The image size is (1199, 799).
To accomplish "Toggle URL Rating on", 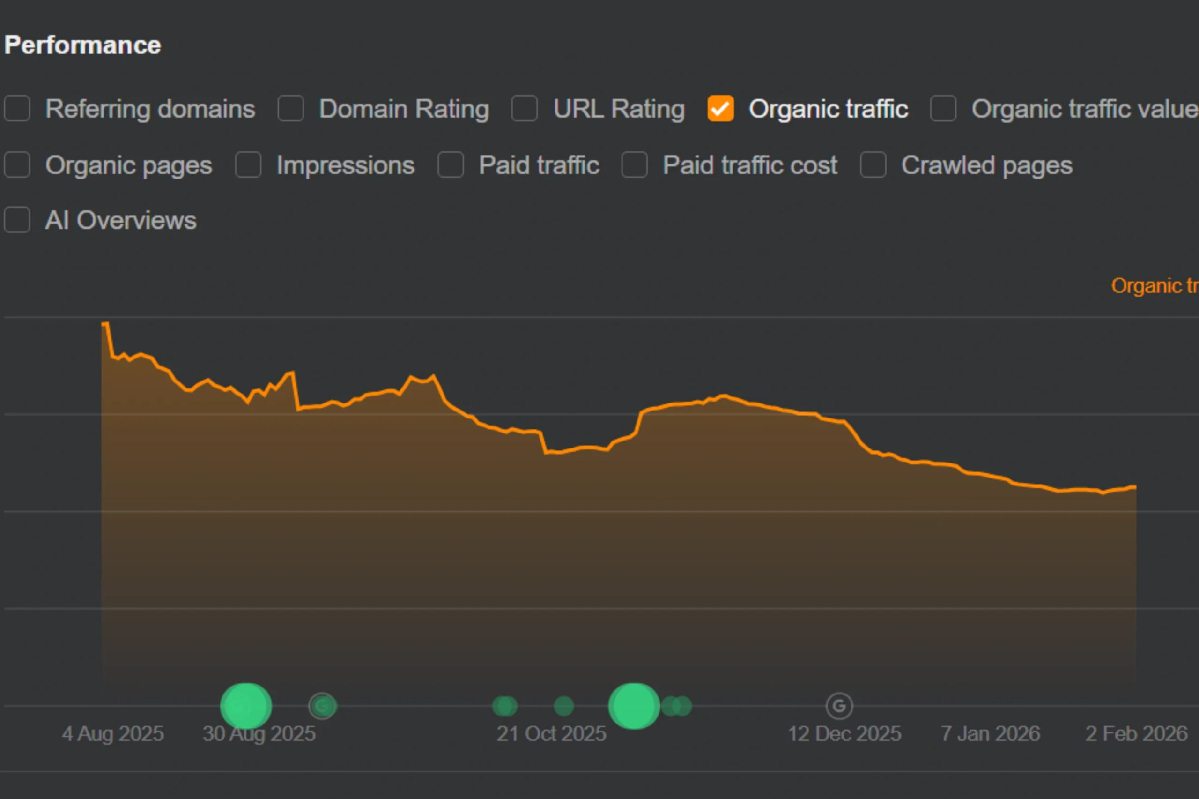I will (x=524, y=109).
